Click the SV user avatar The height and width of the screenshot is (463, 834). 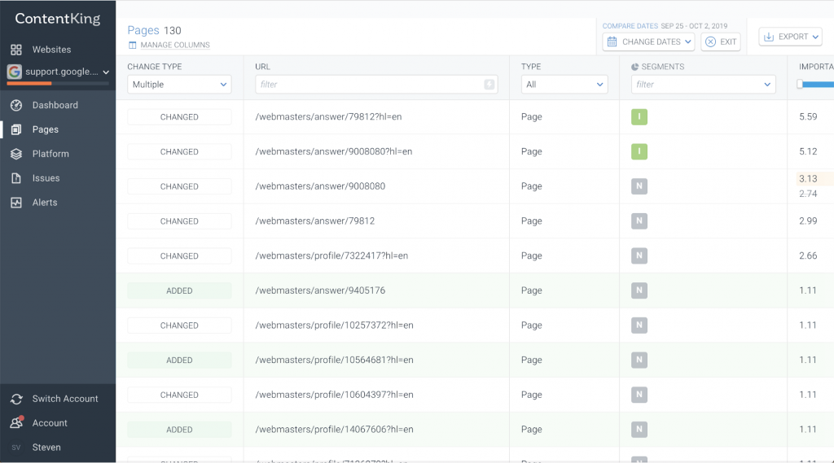coord(16,448)
